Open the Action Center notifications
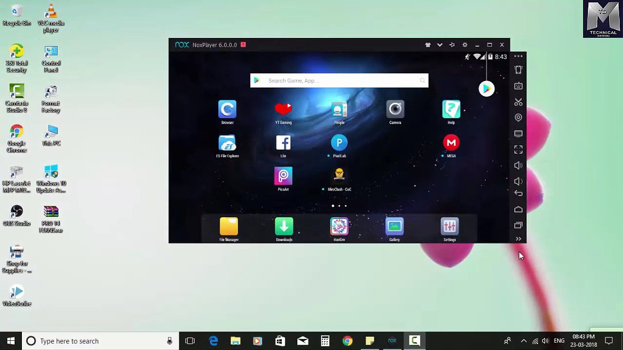The height and width of the screenshot is (350, 623). [609, 341]
